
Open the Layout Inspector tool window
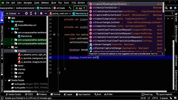tap(164, 94)
